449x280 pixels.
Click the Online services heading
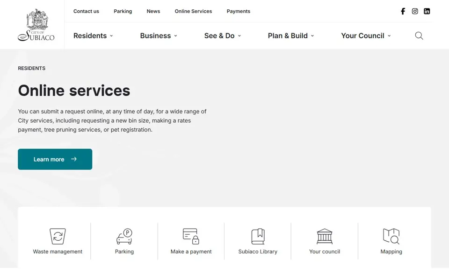pyautogui.click(x=74, y=91)
